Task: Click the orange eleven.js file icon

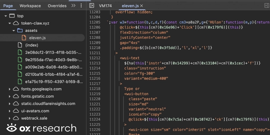Action: click(24, 38)
